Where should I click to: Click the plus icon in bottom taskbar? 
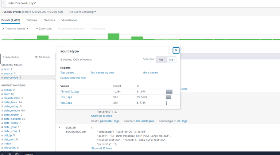(x=2, y=154)
